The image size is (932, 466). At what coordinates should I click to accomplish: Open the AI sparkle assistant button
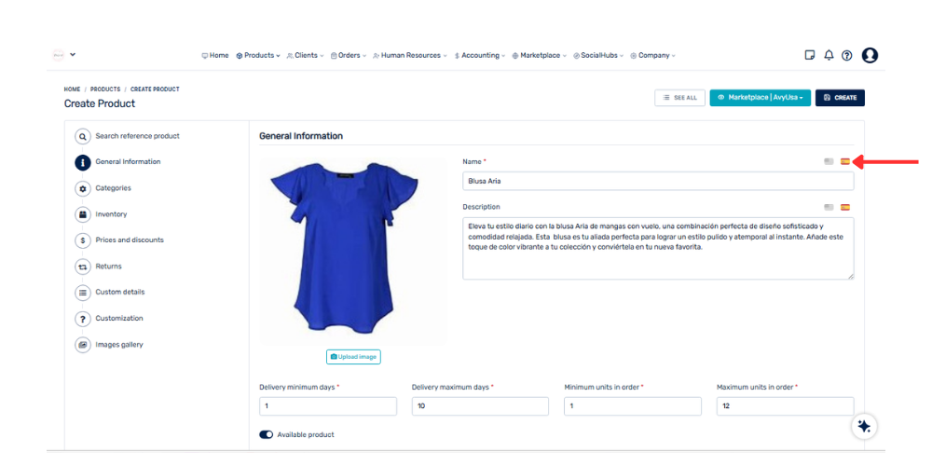(864, 426)
